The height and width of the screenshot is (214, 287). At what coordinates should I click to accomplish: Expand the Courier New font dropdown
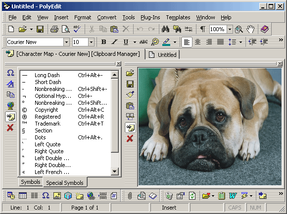click(x=66, y=42)
